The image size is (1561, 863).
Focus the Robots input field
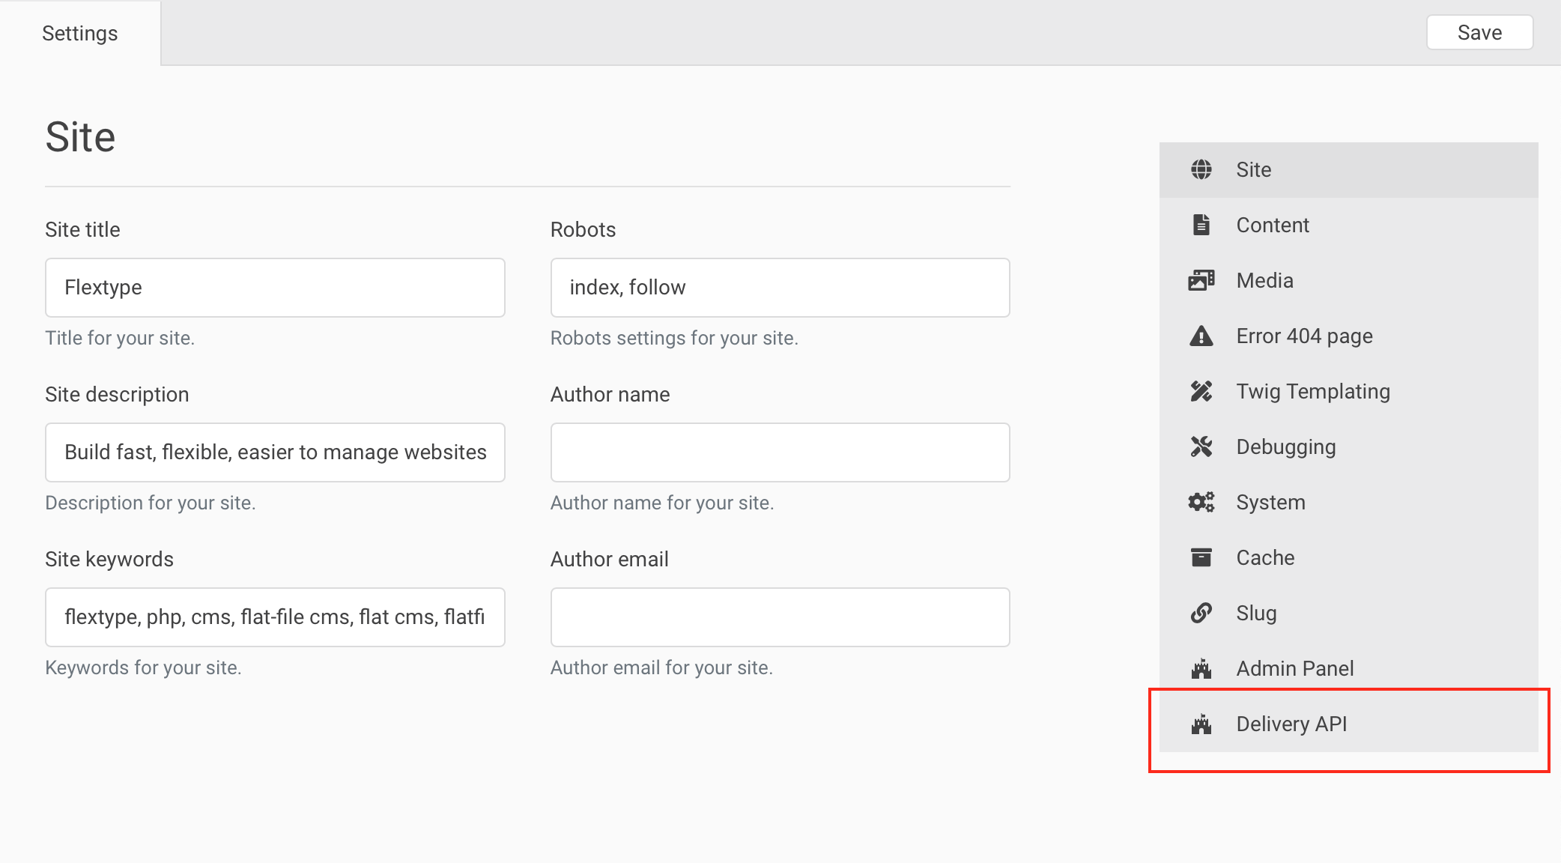(x=780, y=288)
